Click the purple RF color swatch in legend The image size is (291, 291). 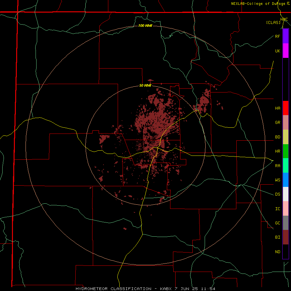tap(286, 36)
